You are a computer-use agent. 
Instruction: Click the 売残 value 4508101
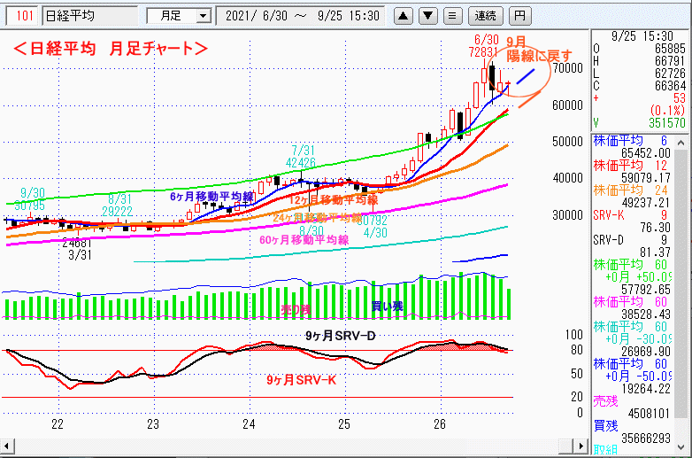(x=650, y=414)
